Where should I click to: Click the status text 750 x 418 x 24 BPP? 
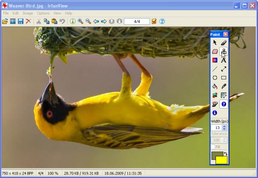click(18, 173)
